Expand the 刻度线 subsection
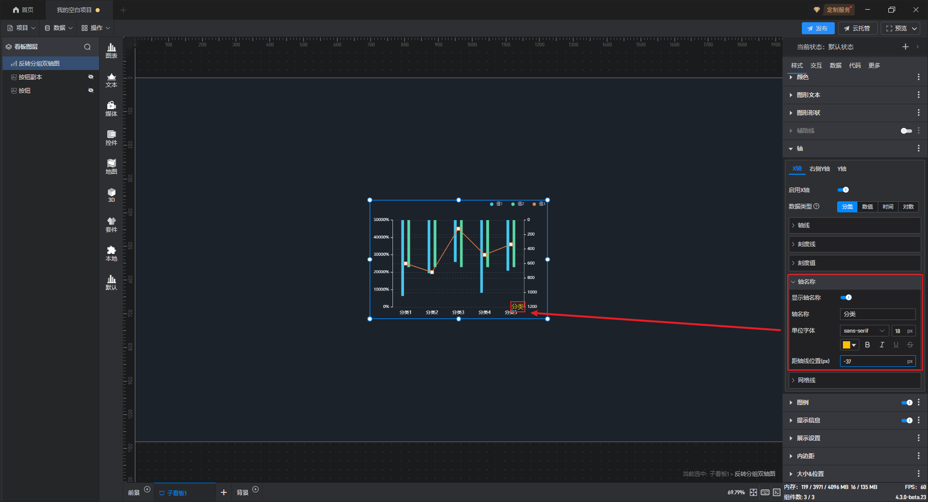 [x=855, y=244]
